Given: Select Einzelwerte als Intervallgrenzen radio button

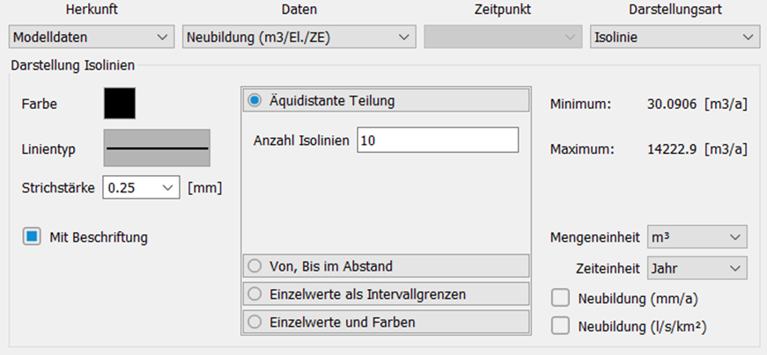Looking at the screenshot, I should point(254,294).
